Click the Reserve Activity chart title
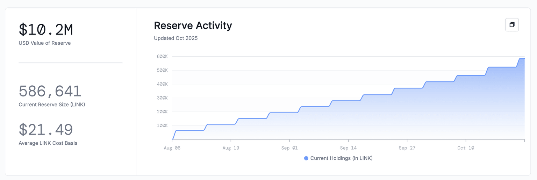Image resolution: width=537 pixels, height=180 pixels. click(193, 26)
